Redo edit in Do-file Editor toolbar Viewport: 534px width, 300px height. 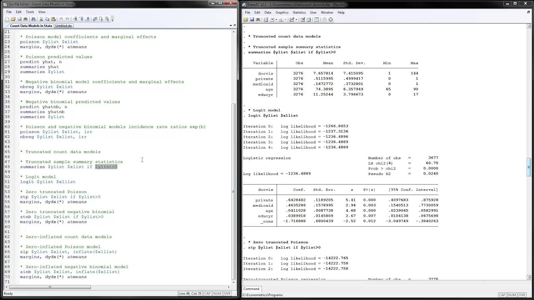click(x=68, y=19)
